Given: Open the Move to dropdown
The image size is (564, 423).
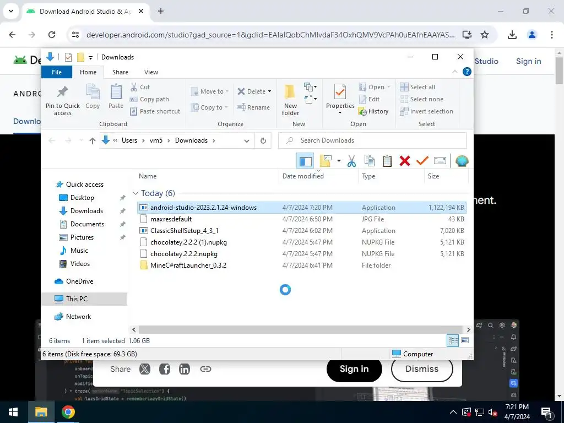Looking at the screenshot, I should [210, 91].
